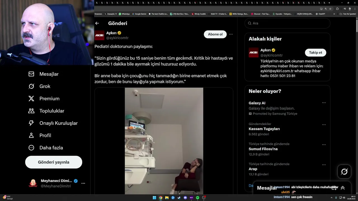Open IMDb: Ratings bookmark
358x201 pixels.
(239, 14)
